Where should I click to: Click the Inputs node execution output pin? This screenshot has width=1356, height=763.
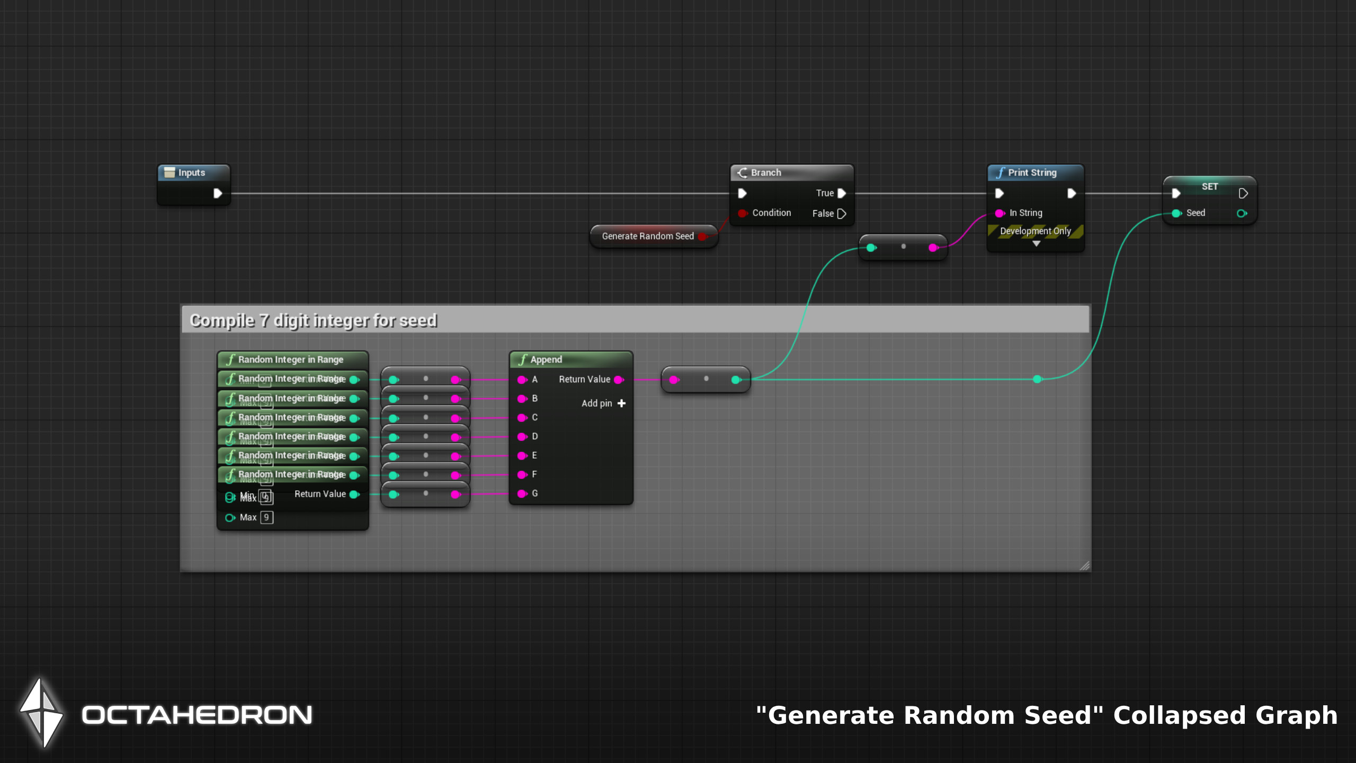(217, 193)
